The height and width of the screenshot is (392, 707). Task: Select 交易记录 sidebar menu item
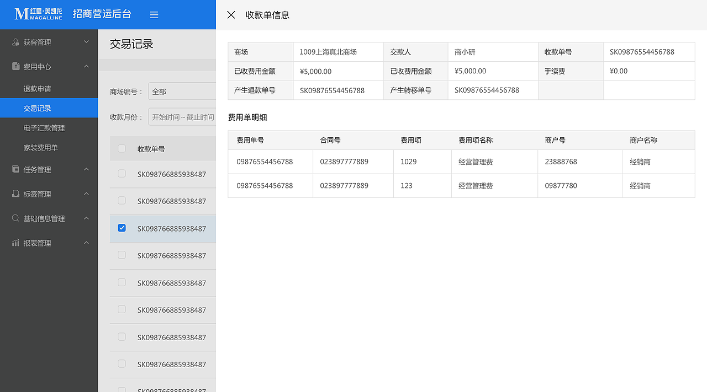[49, 108]
